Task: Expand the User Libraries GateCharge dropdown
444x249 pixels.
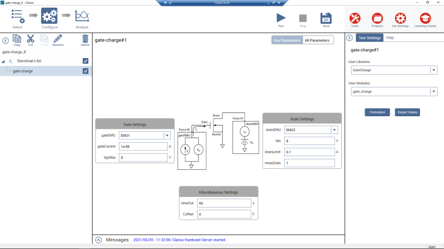Action: (x=433, y=70)
